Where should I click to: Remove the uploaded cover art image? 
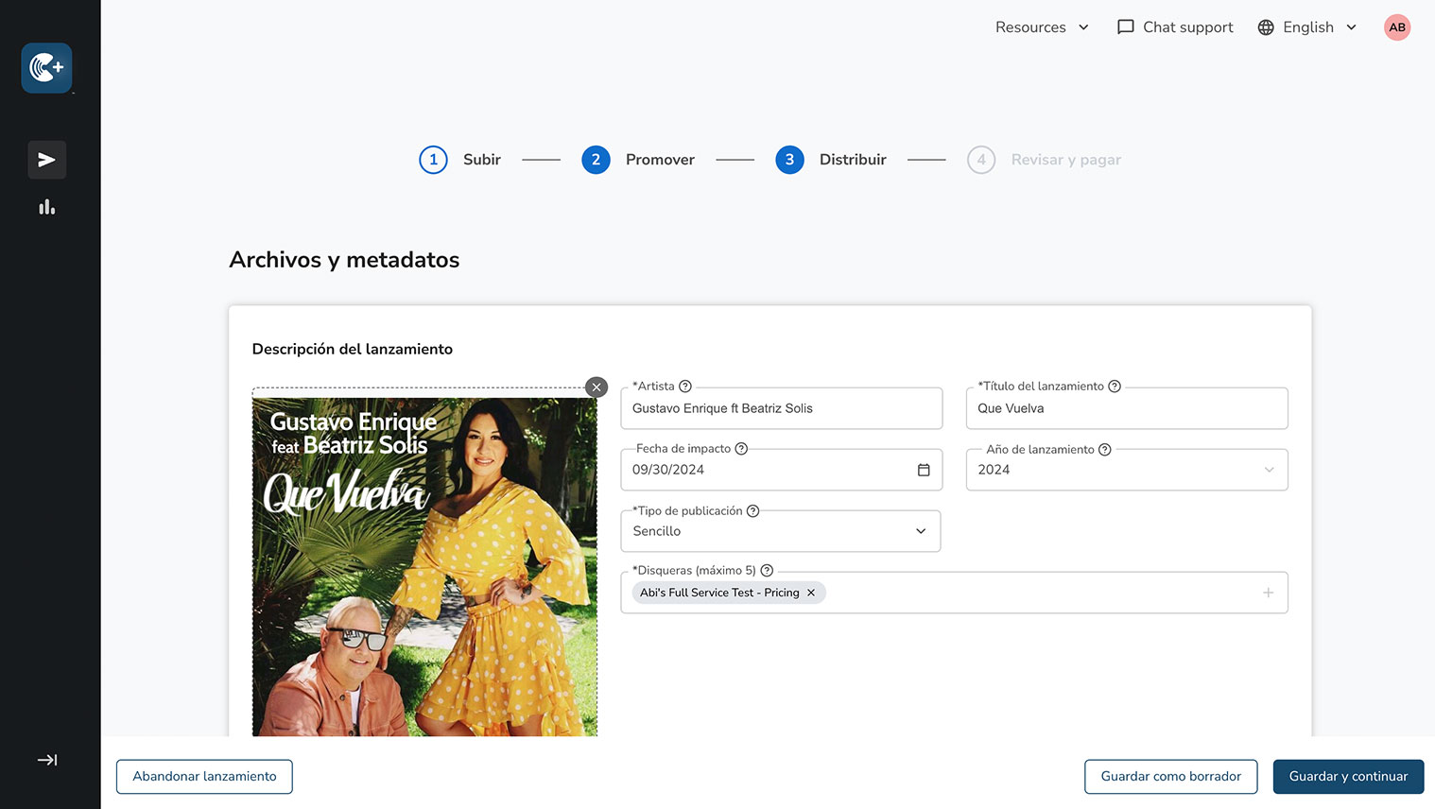point(596,387)
